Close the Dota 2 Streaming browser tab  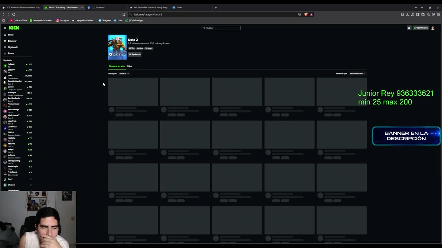(x=82, y=8)
